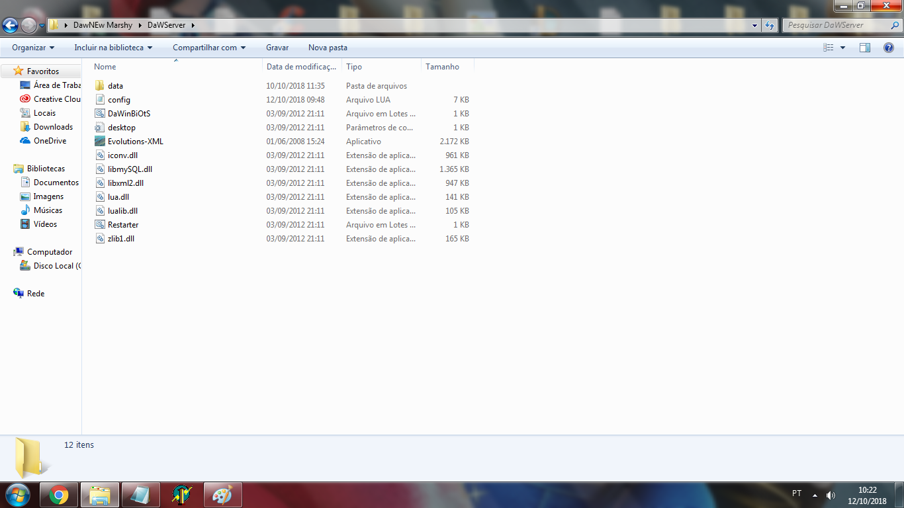Open the Organizar dropdown menu
This screenshot has height=508, width=904.
tap(33, 48)
